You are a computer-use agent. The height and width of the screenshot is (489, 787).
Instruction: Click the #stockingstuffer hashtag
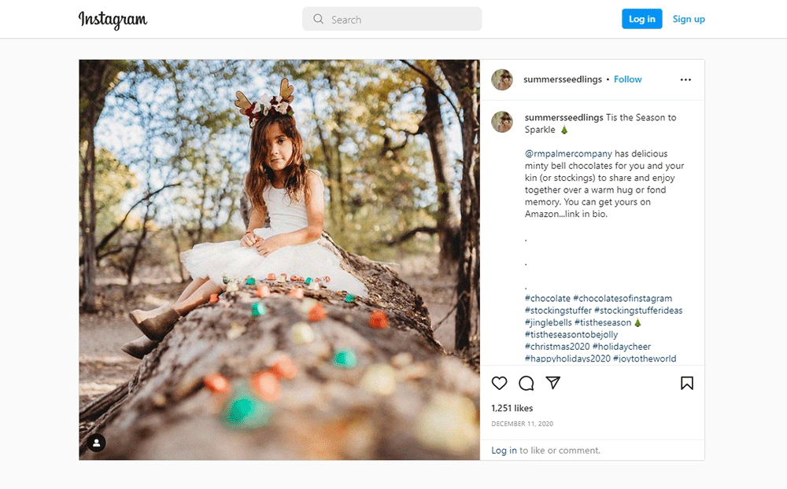(x=558, y=311)
